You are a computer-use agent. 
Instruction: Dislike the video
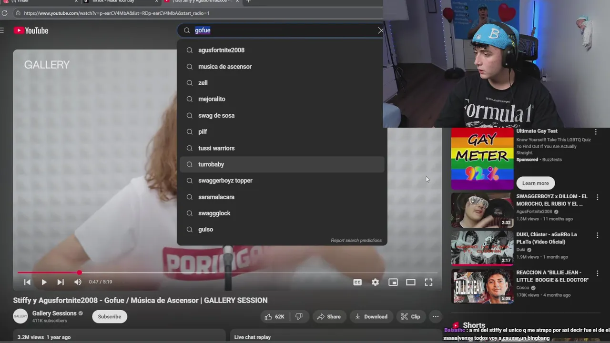(x=299, y=317)
